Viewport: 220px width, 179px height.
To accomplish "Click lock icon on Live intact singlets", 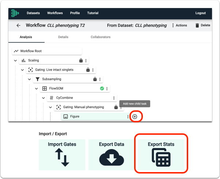I will (x=88, y=69).
